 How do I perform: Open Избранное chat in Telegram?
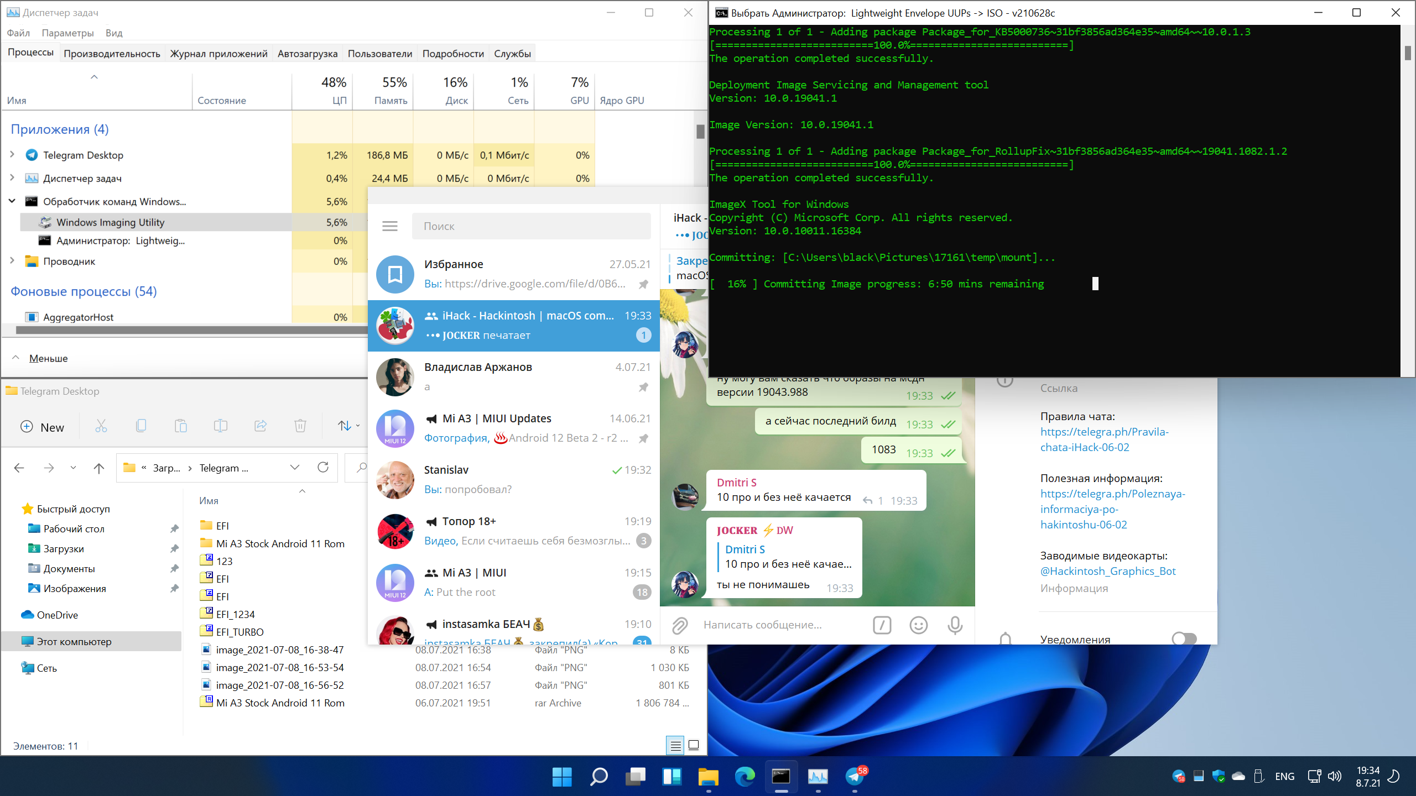[x=514, y=274]
